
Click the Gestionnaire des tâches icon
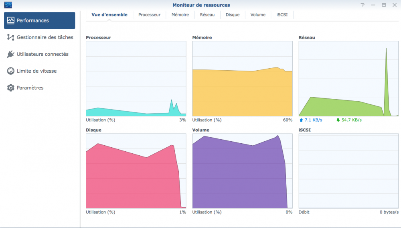10,37
